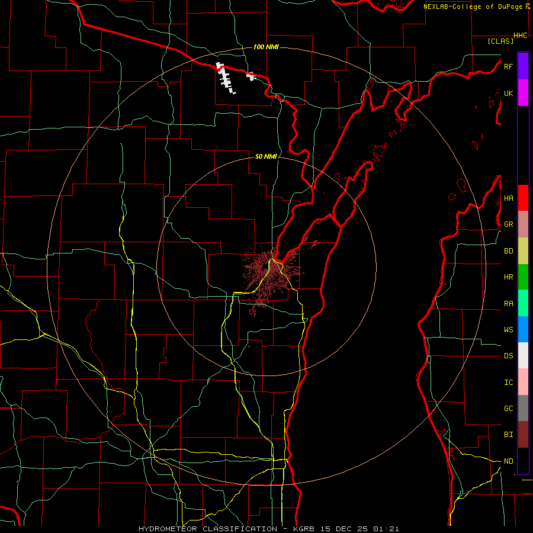Click the 'UK' legend label
533x533 pixels.
click(x=508, y=93)
